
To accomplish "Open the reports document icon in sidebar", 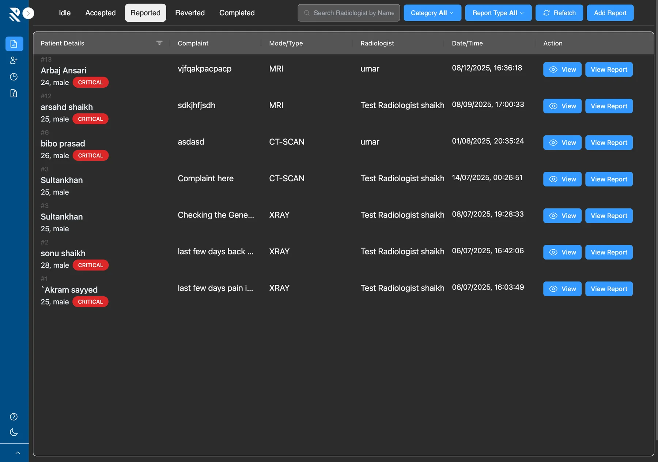I will [14, 44].
